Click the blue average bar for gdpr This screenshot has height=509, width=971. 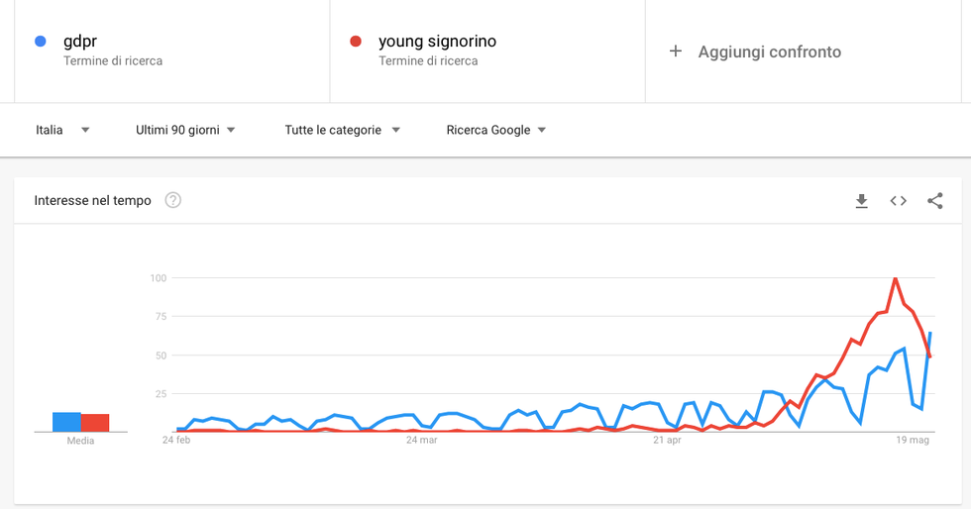click(67, 422)
